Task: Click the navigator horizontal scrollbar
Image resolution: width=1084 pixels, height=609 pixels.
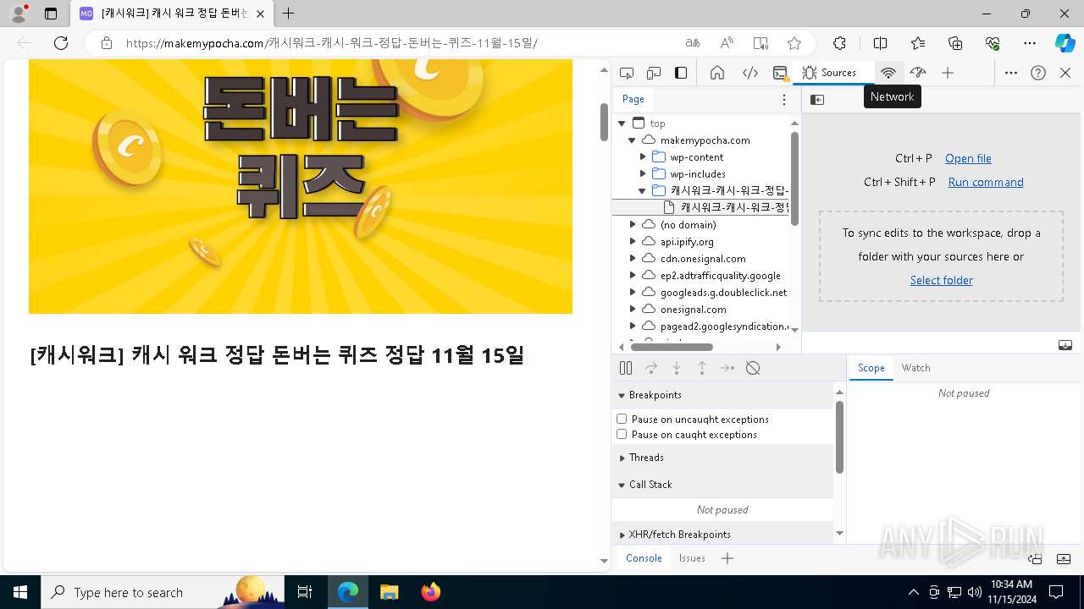Action: [x=672, y=347]
